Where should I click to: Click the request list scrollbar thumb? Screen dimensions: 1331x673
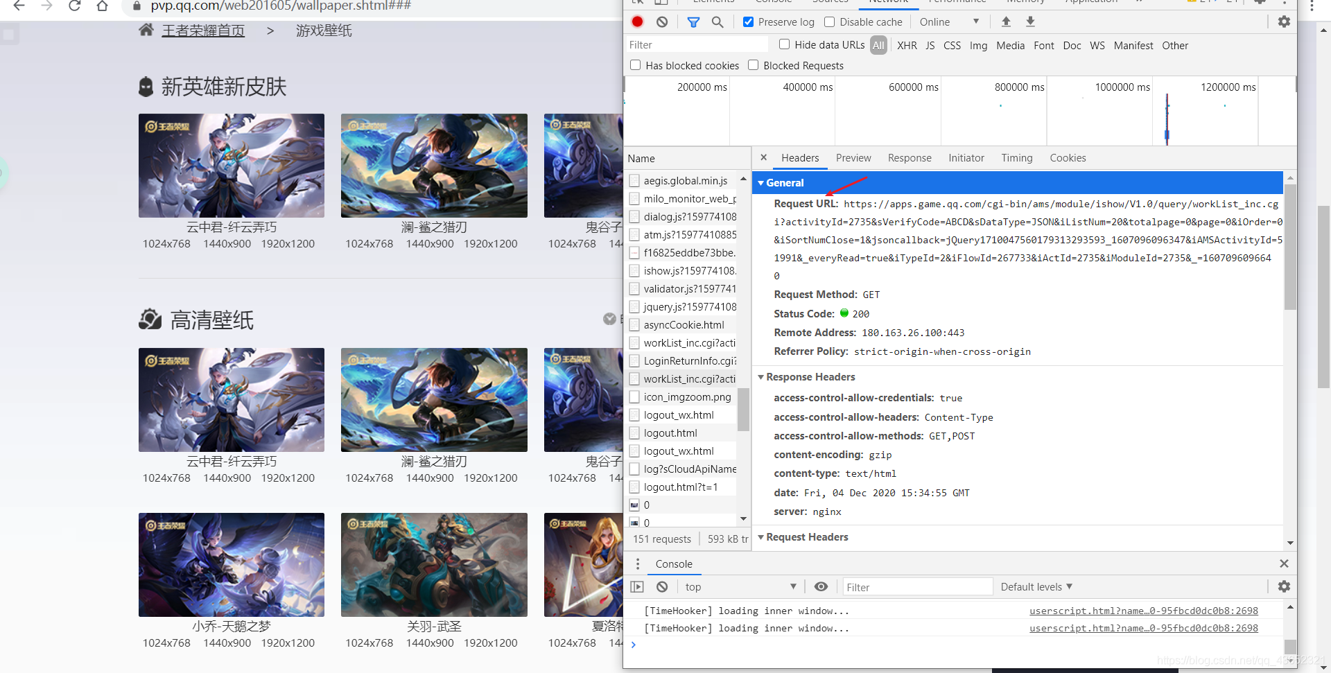tap(743, 409)
